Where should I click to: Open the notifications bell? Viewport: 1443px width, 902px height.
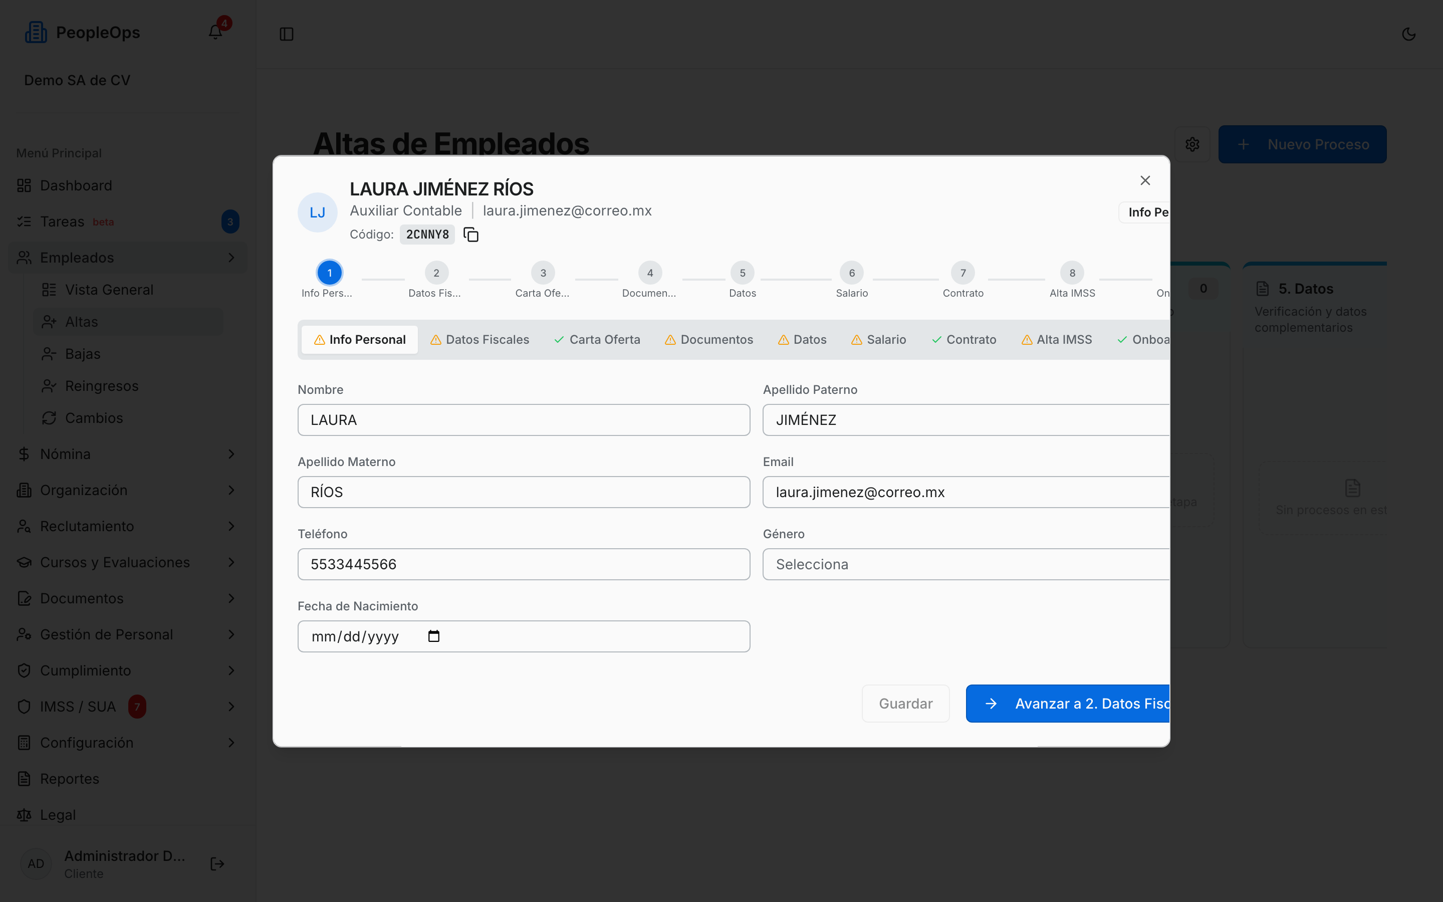pos(215,32)
